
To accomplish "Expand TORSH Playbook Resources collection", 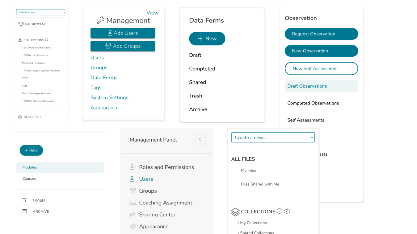I will 23,101.
